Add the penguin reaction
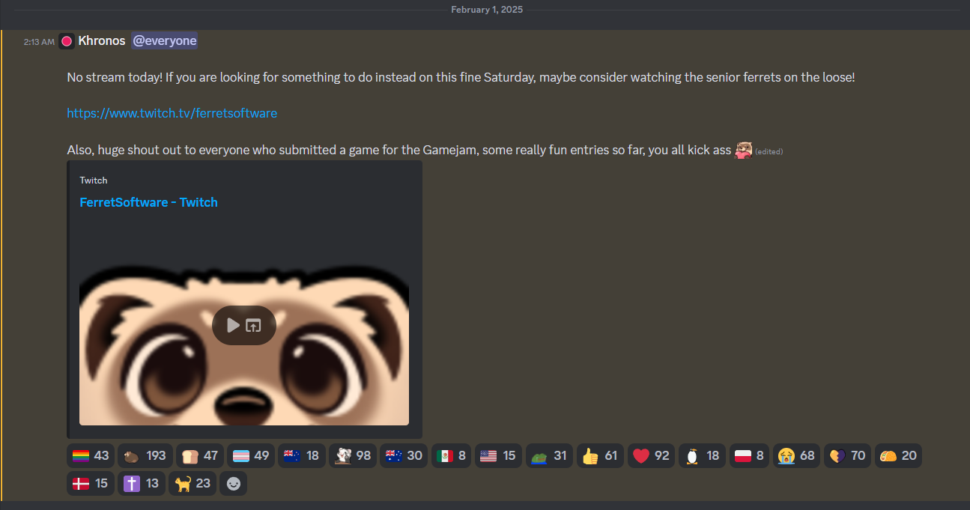The height and width of the screenshot is (510, 970). click(x=703, y=455)
